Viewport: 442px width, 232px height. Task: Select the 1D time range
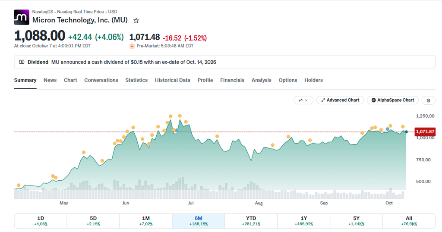(x=41, y=221)
